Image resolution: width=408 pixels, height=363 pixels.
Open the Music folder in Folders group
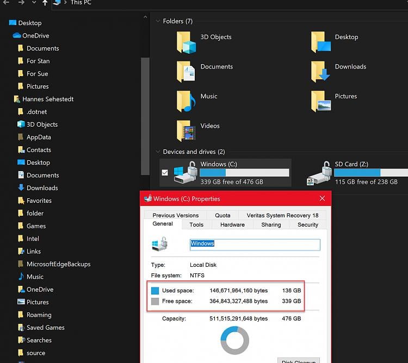point(186,101)
